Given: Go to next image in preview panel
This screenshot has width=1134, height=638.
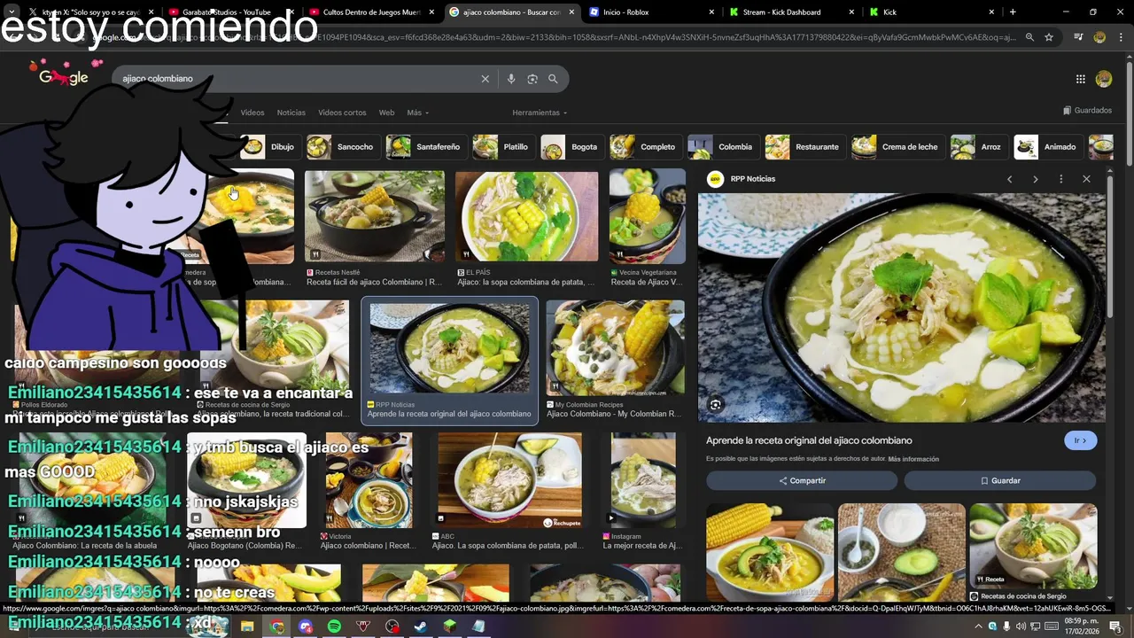Looking at the screenshot, I should pyautogui.click(x=1035, y=179).
